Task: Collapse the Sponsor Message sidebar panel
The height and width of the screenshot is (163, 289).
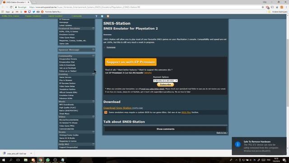Action: coord(93,50)
